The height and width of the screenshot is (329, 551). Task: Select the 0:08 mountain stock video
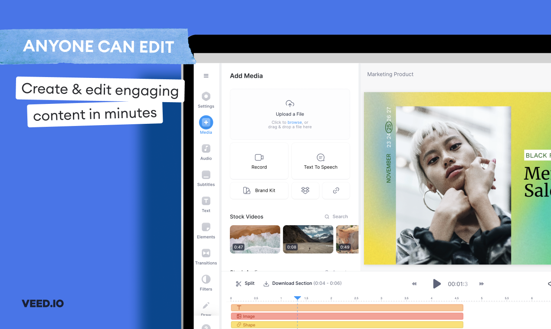tap(308, 239)
